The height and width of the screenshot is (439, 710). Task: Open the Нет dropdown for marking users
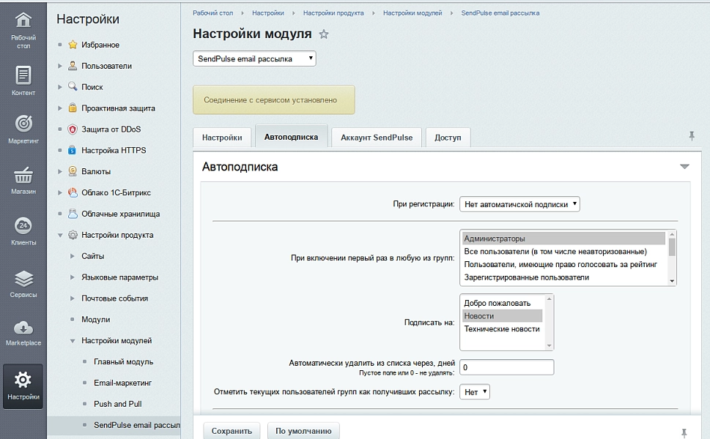pyautogui.click(x=475, y=392)
